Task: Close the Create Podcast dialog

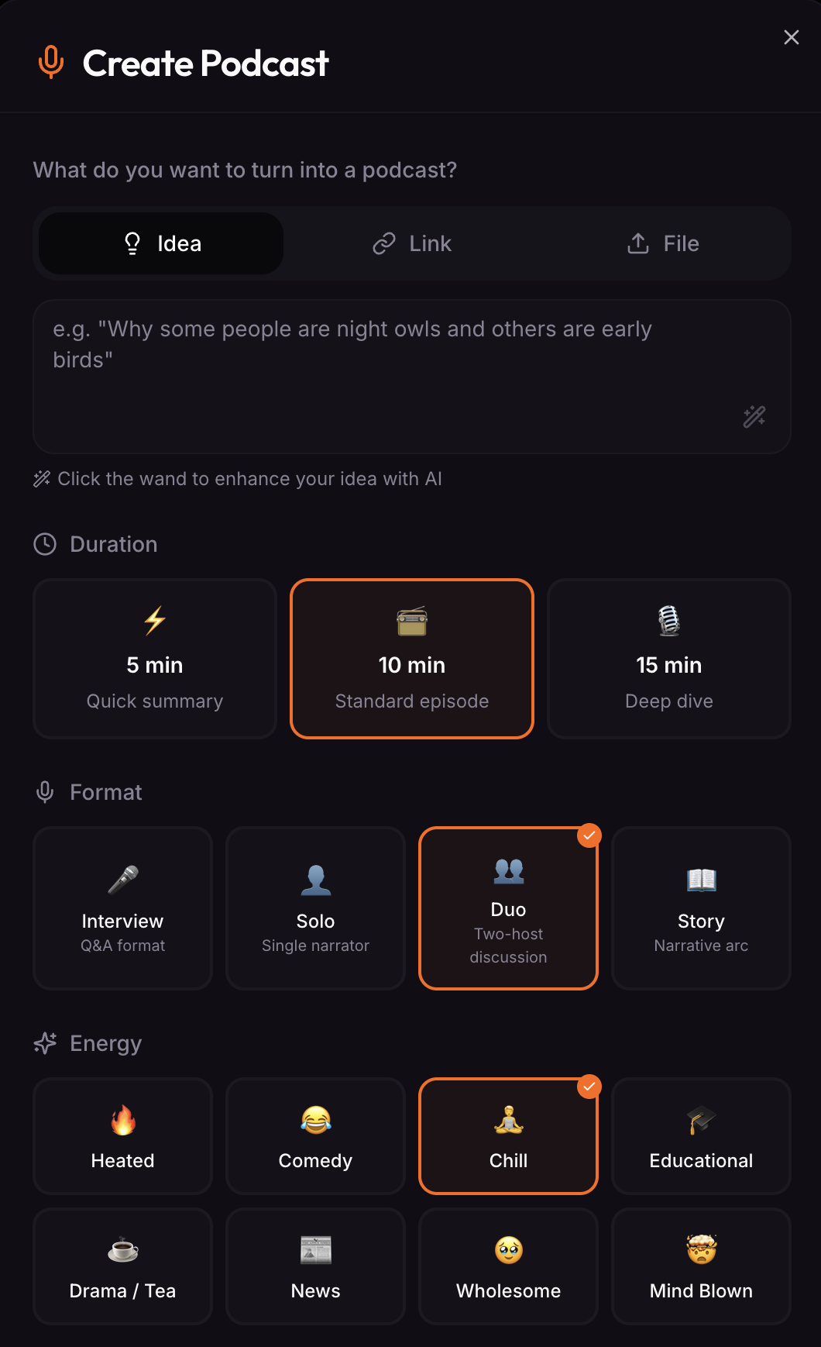Action: pos(791,36)
